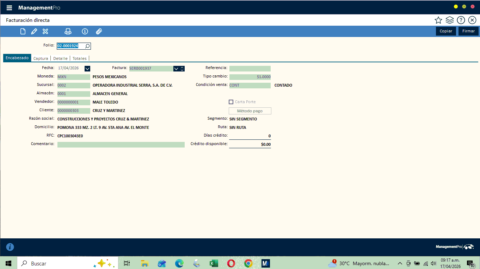Open the Fecha date picker dropdown
This screenshot has height=269, width=480.
(87, 68)
